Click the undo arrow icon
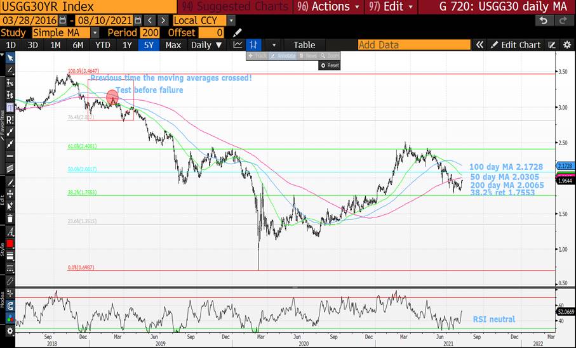The image size is (576, 348). tap(543, 20)
